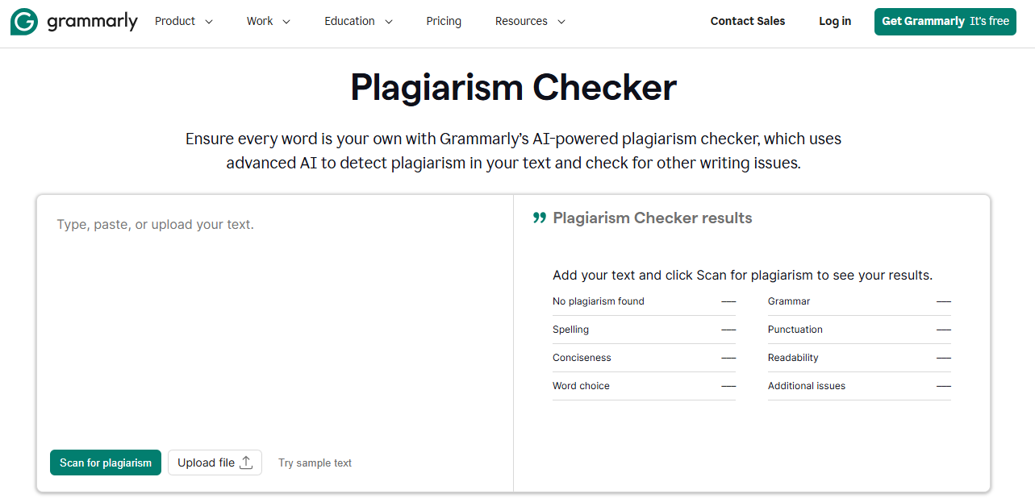Click Contact Sales

tap(747, 21)
